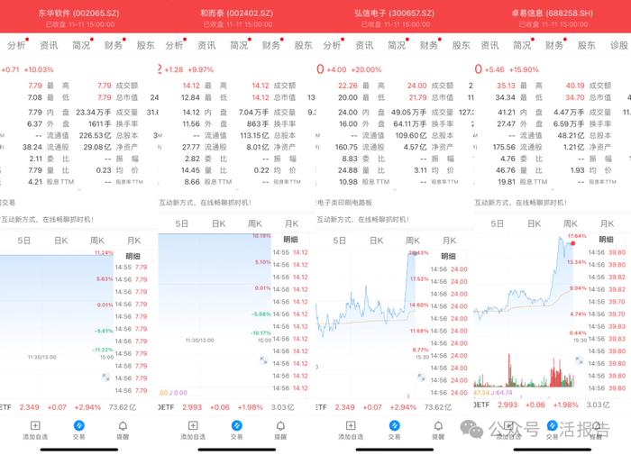The width and height of the screenshot is (631, 455).
Task: Switch 东华软件 chart to 5日
Action: point(23,241)
